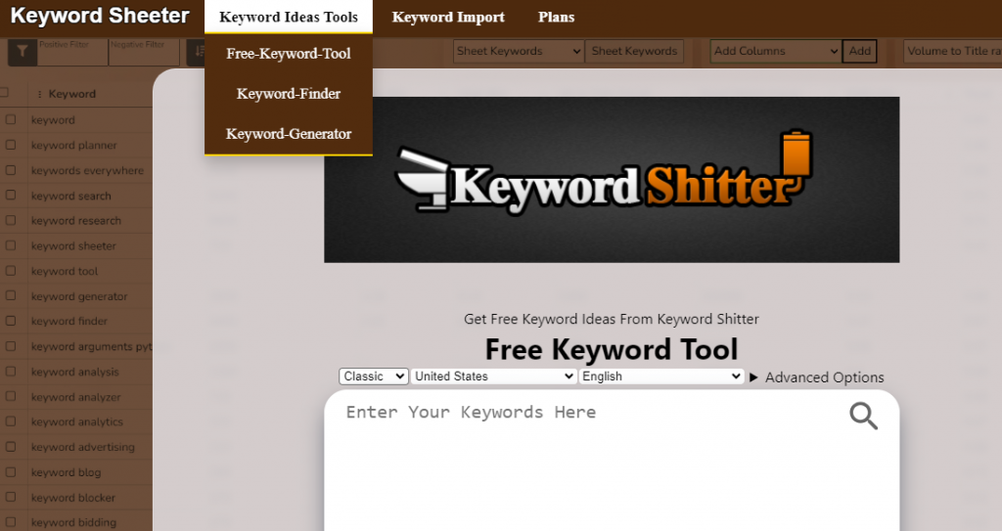Click 'keyword analyzer' in the list
Screen dimensions: 1002x531
[x=76, y=397]
